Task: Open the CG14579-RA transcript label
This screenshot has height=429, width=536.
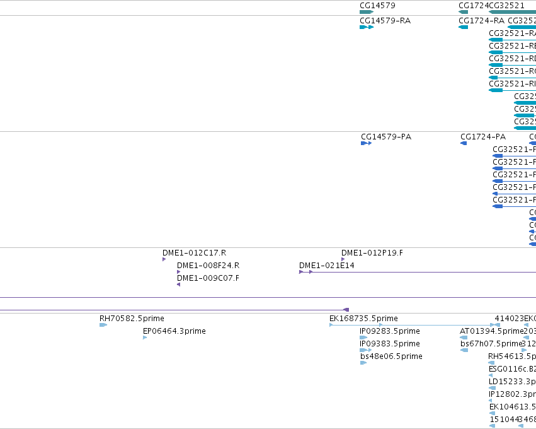Action: click(385, 21)
